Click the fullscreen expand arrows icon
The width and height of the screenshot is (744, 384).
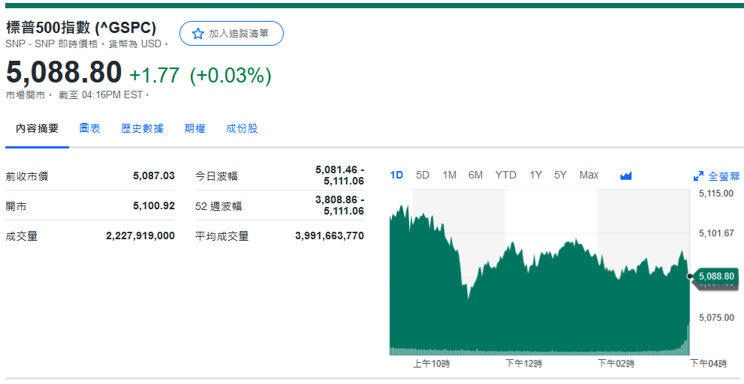[698, 176]
